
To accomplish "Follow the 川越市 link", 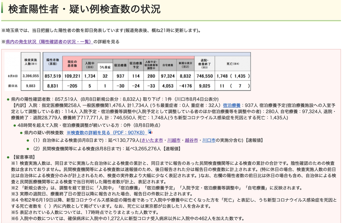I will click(174, 140).
